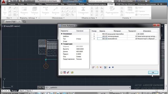Click the Help question mark in the title bar
Viewport: 168px width, 94px height.
146,1
